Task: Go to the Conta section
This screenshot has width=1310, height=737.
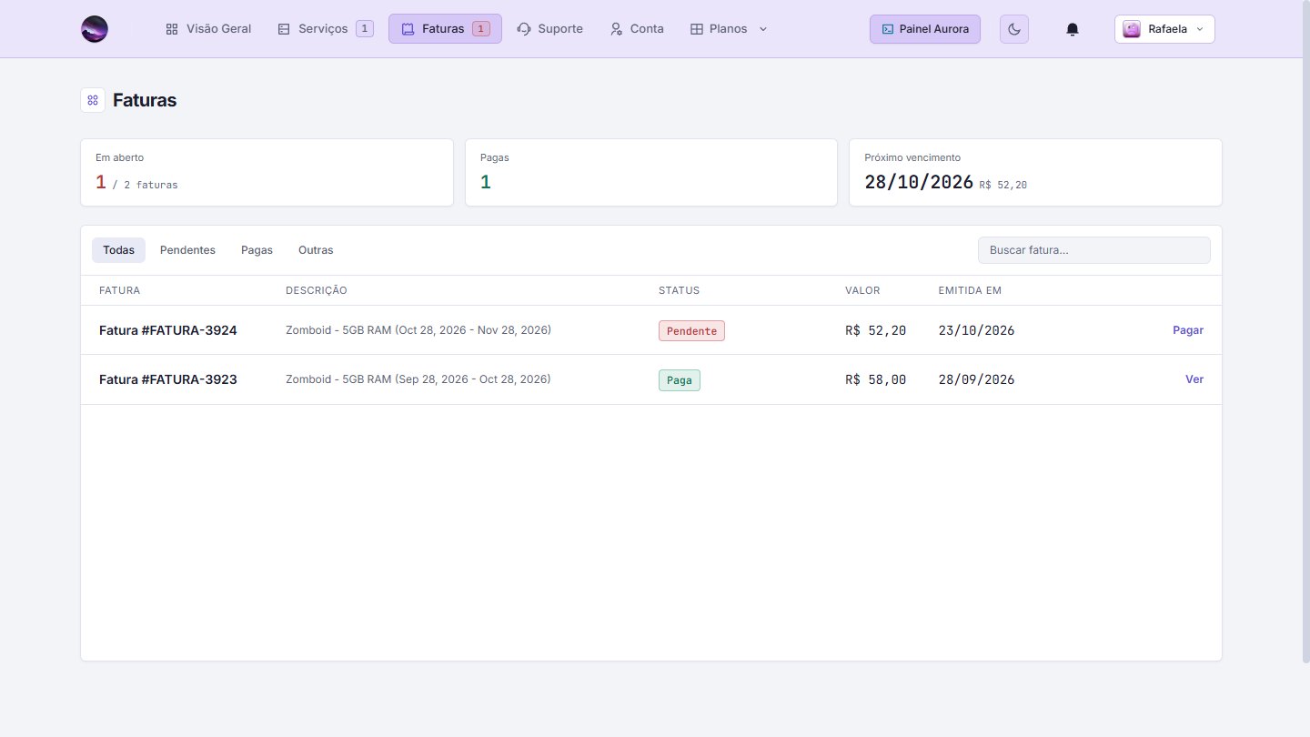Action: click(637, 29)
